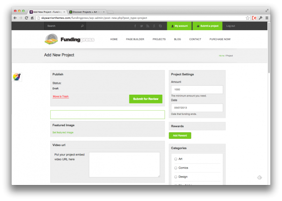Select the Comics category option
Screen dimensions: 282x201
[x=176, y=168]
